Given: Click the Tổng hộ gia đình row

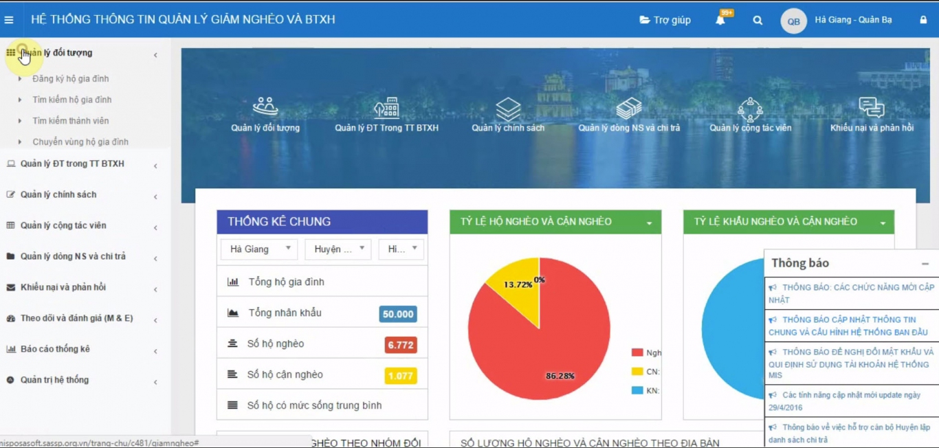Looking at the screenshot, I should point(322,282).
